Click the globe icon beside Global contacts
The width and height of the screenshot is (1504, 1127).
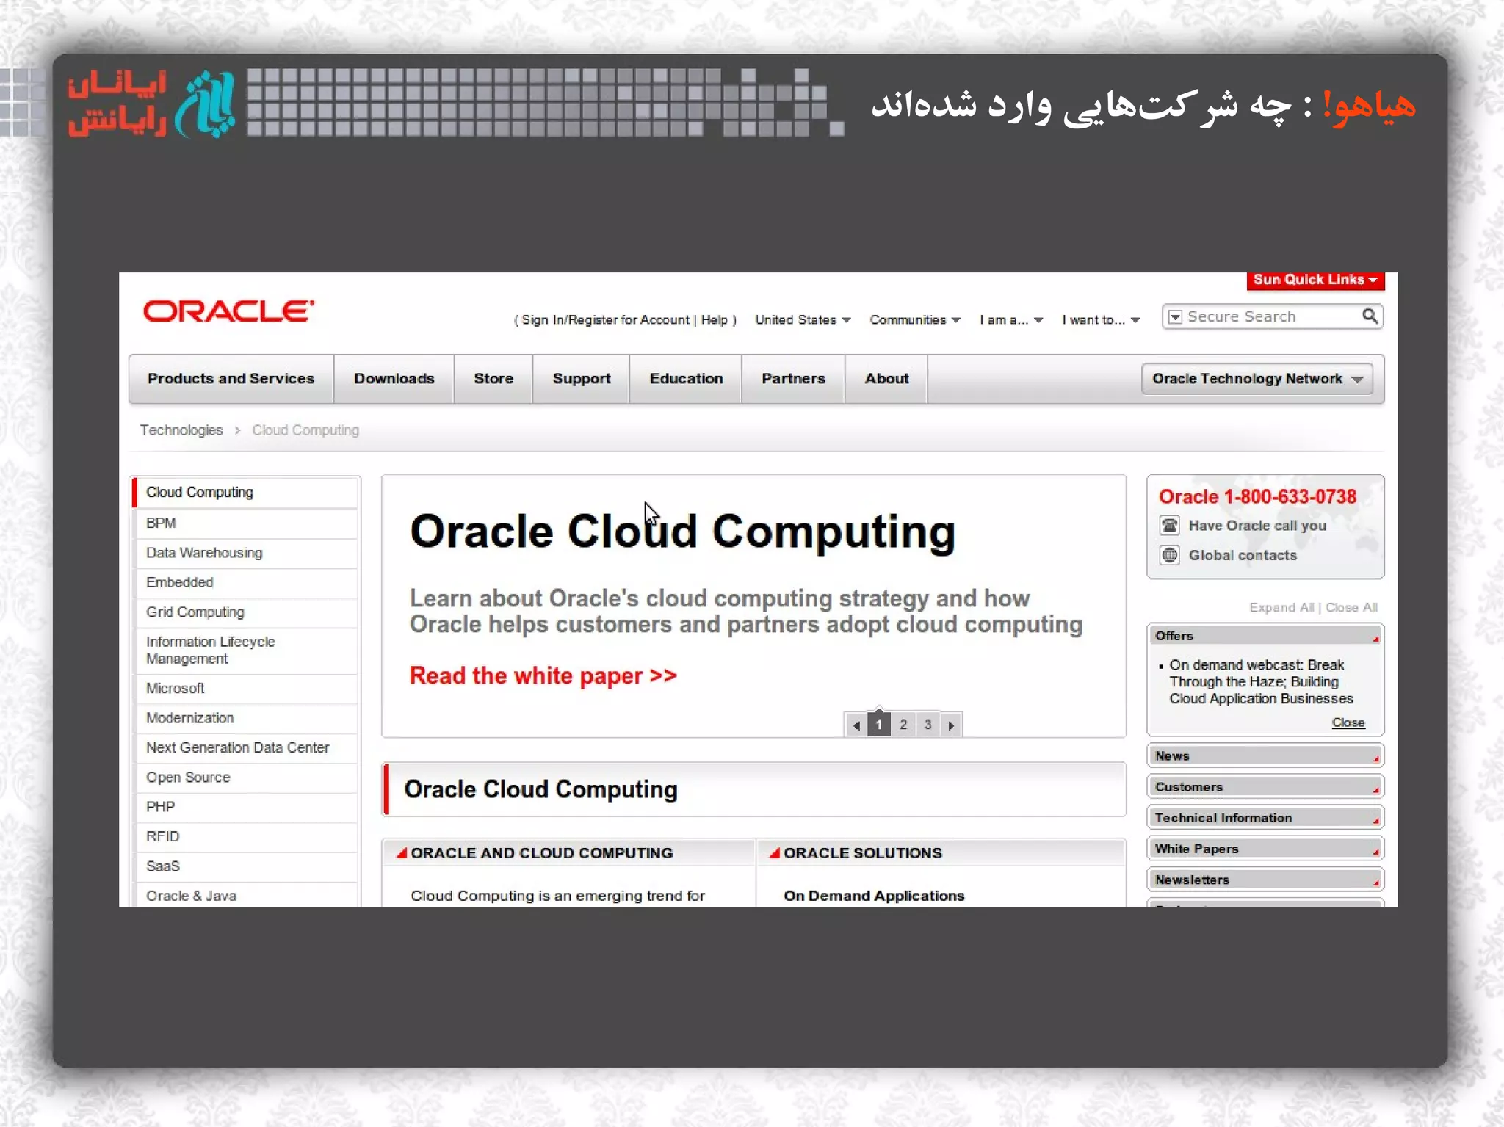point(1170,555)
